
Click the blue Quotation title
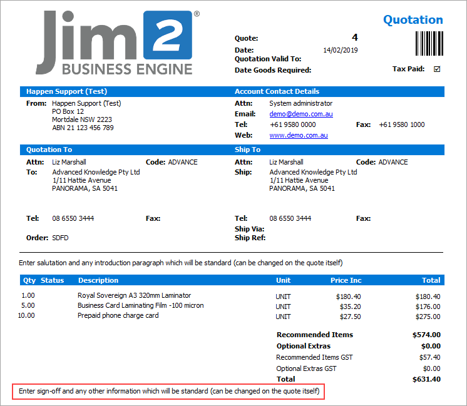[x=413, y=19]
